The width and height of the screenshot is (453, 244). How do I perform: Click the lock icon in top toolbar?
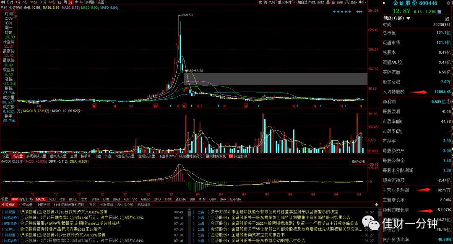[347, 3]
